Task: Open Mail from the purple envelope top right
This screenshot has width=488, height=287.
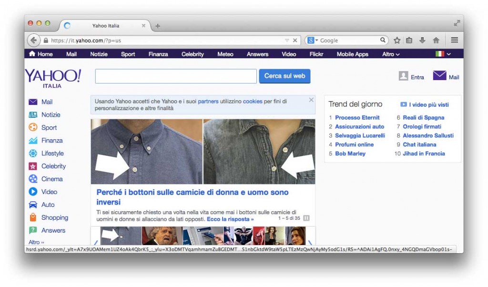Action: 439,75
